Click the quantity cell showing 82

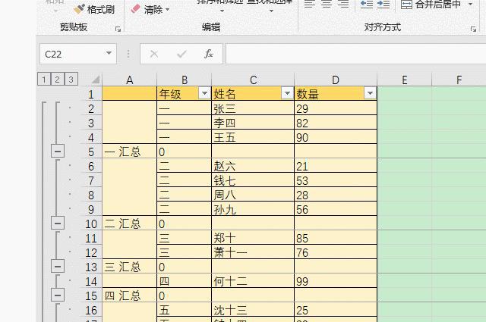336,123
